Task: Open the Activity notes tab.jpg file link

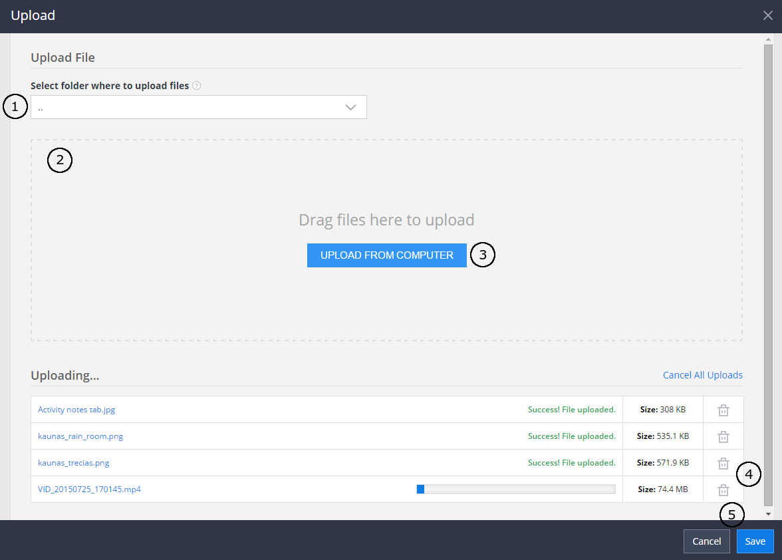Action: [x=76, y=410]
